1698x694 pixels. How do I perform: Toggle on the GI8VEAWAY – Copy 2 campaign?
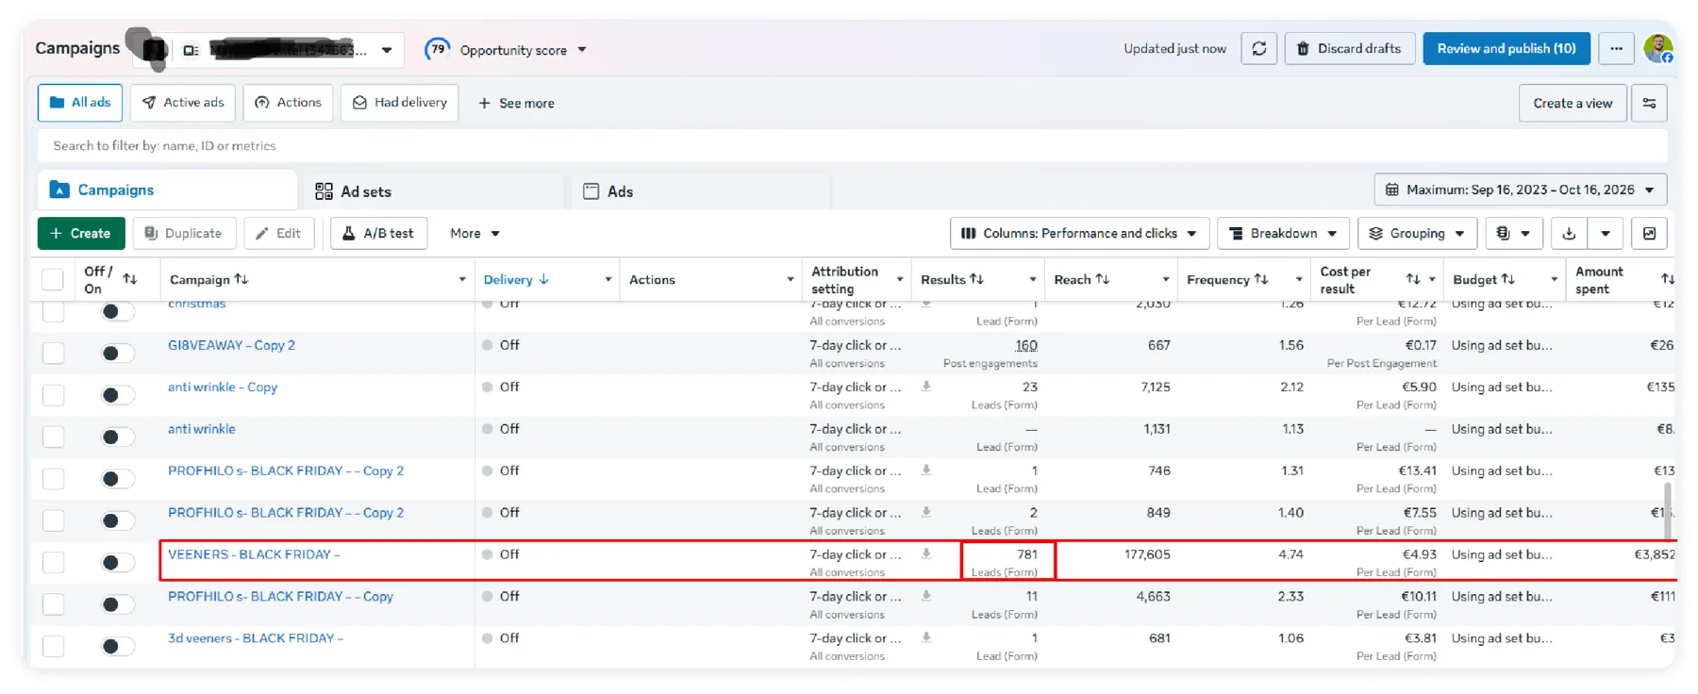coord(117,353)
